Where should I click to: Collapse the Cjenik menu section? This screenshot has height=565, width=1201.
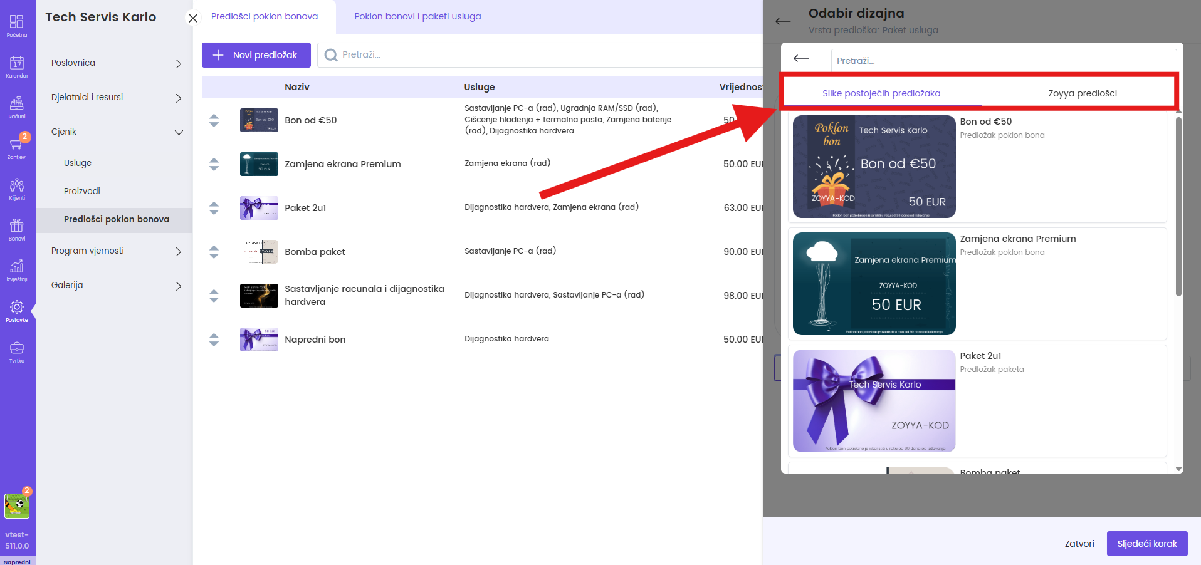[x=116, y=132]
